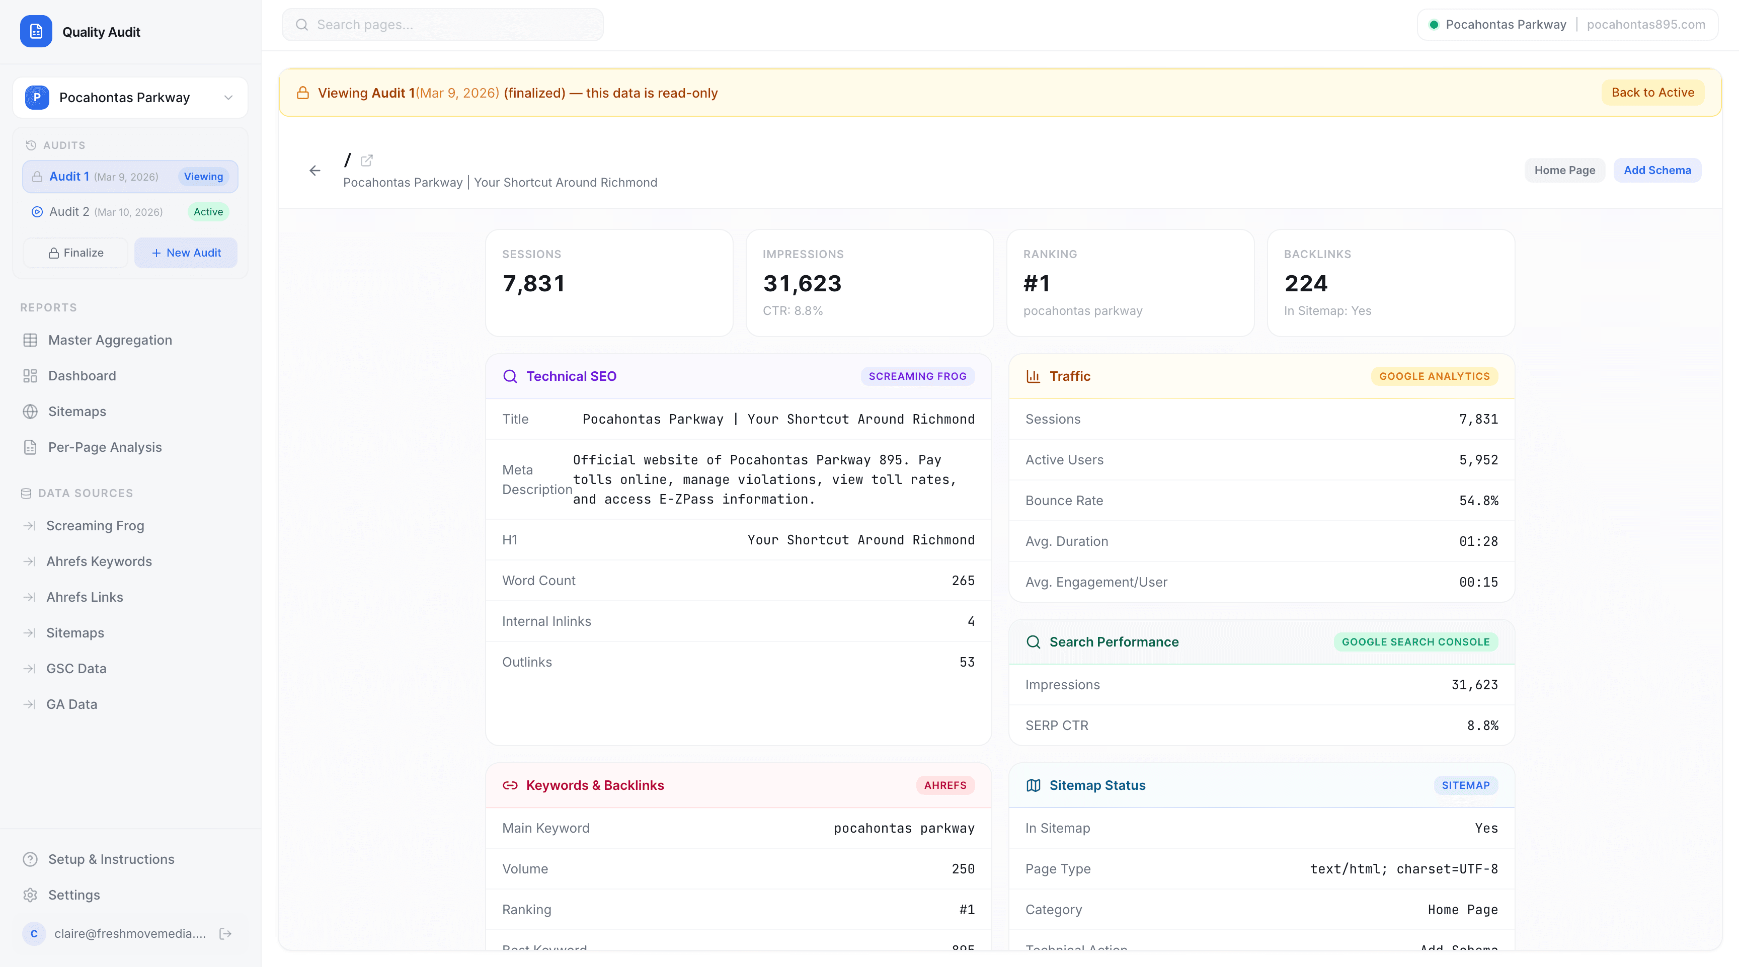
Task: Open the Dashboard report
Action: coord(130,376)
